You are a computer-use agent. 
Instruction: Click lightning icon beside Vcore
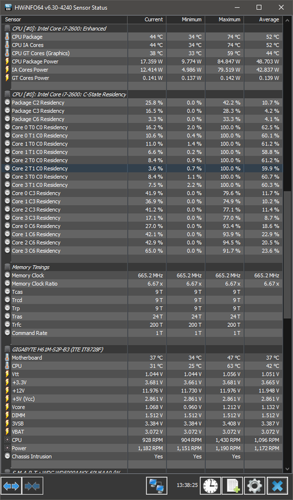7,407
